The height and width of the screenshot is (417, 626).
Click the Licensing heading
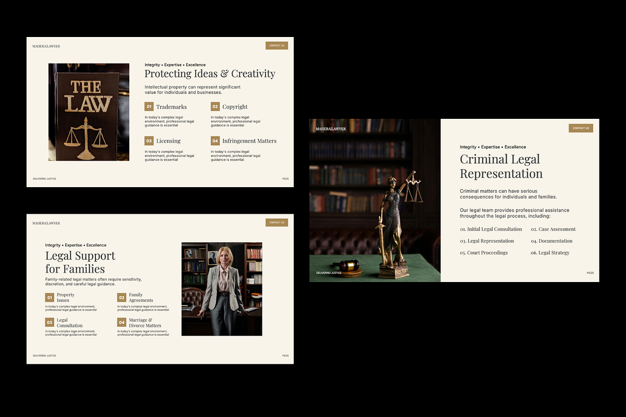click(168, 141)
